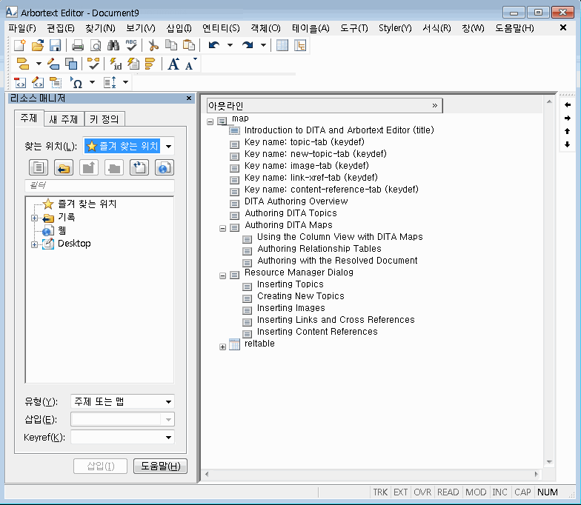
Task: Open the Styler(Y) menu
Action: (x=395, y=28)
